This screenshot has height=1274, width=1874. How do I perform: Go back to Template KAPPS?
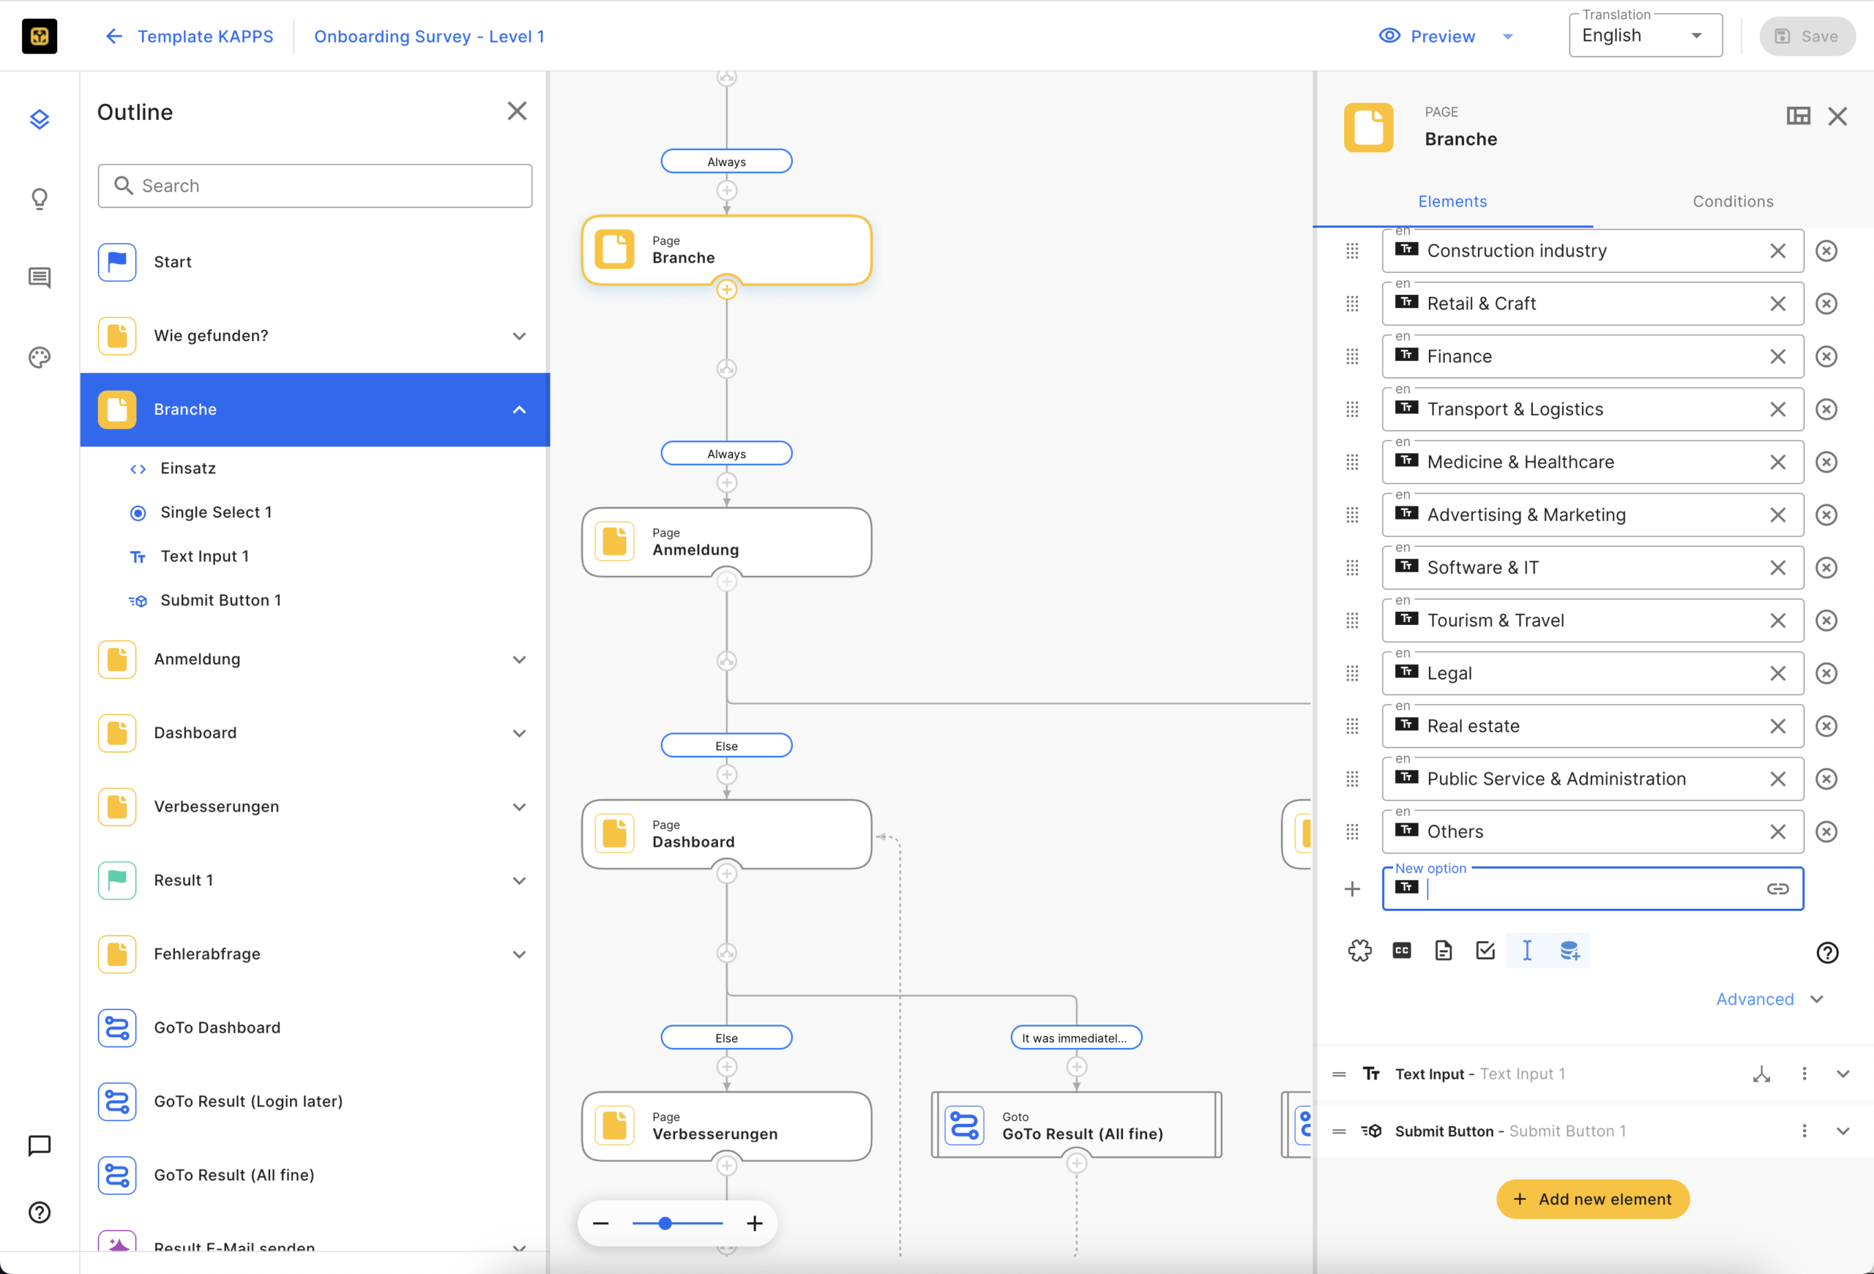point(189,37)
